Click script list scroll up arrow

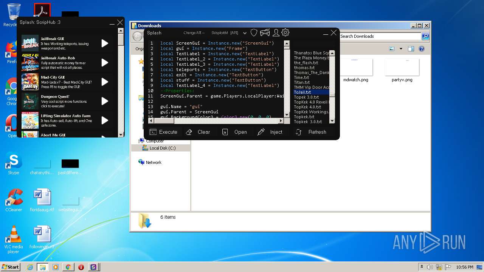(332, 53)
